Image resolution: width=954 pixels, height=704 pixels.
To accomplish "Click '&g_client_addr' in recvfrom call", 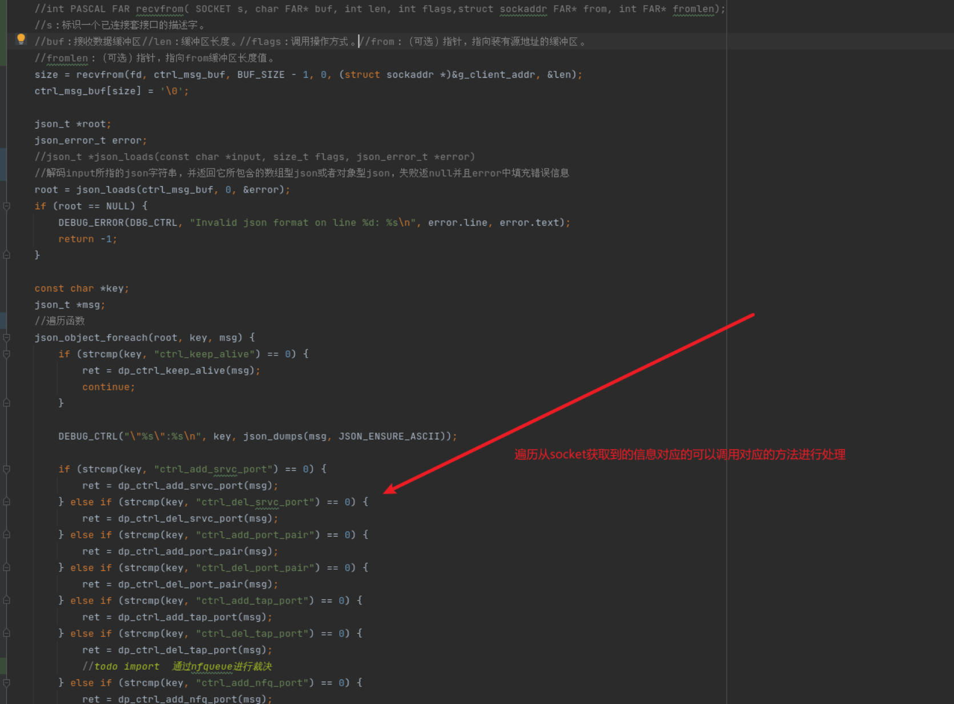I will [x=493, y=75].
